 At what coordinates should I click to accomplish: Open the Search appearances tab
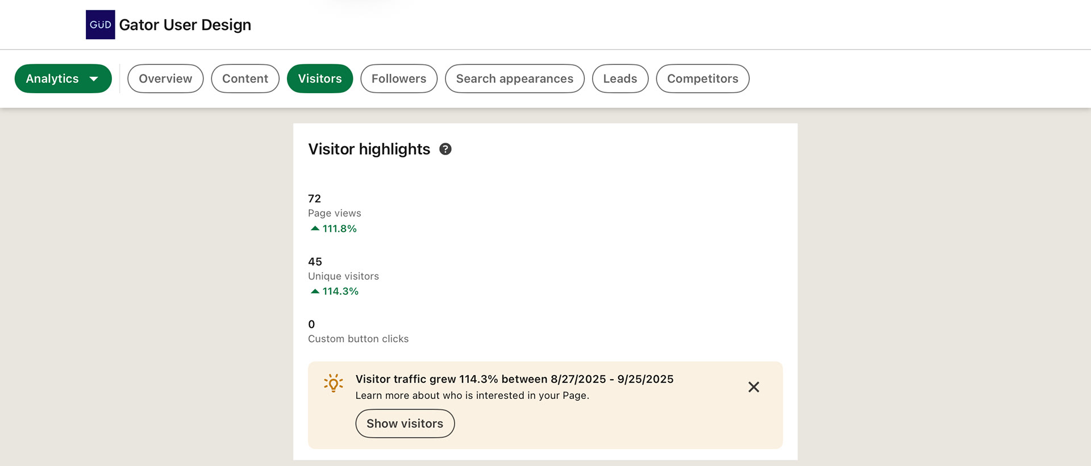point(514,78)
